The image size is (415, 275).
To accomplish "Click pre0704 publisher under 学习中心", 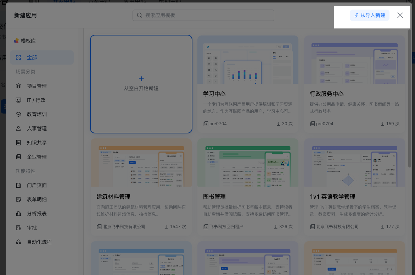I will click(x=218, y=124).
